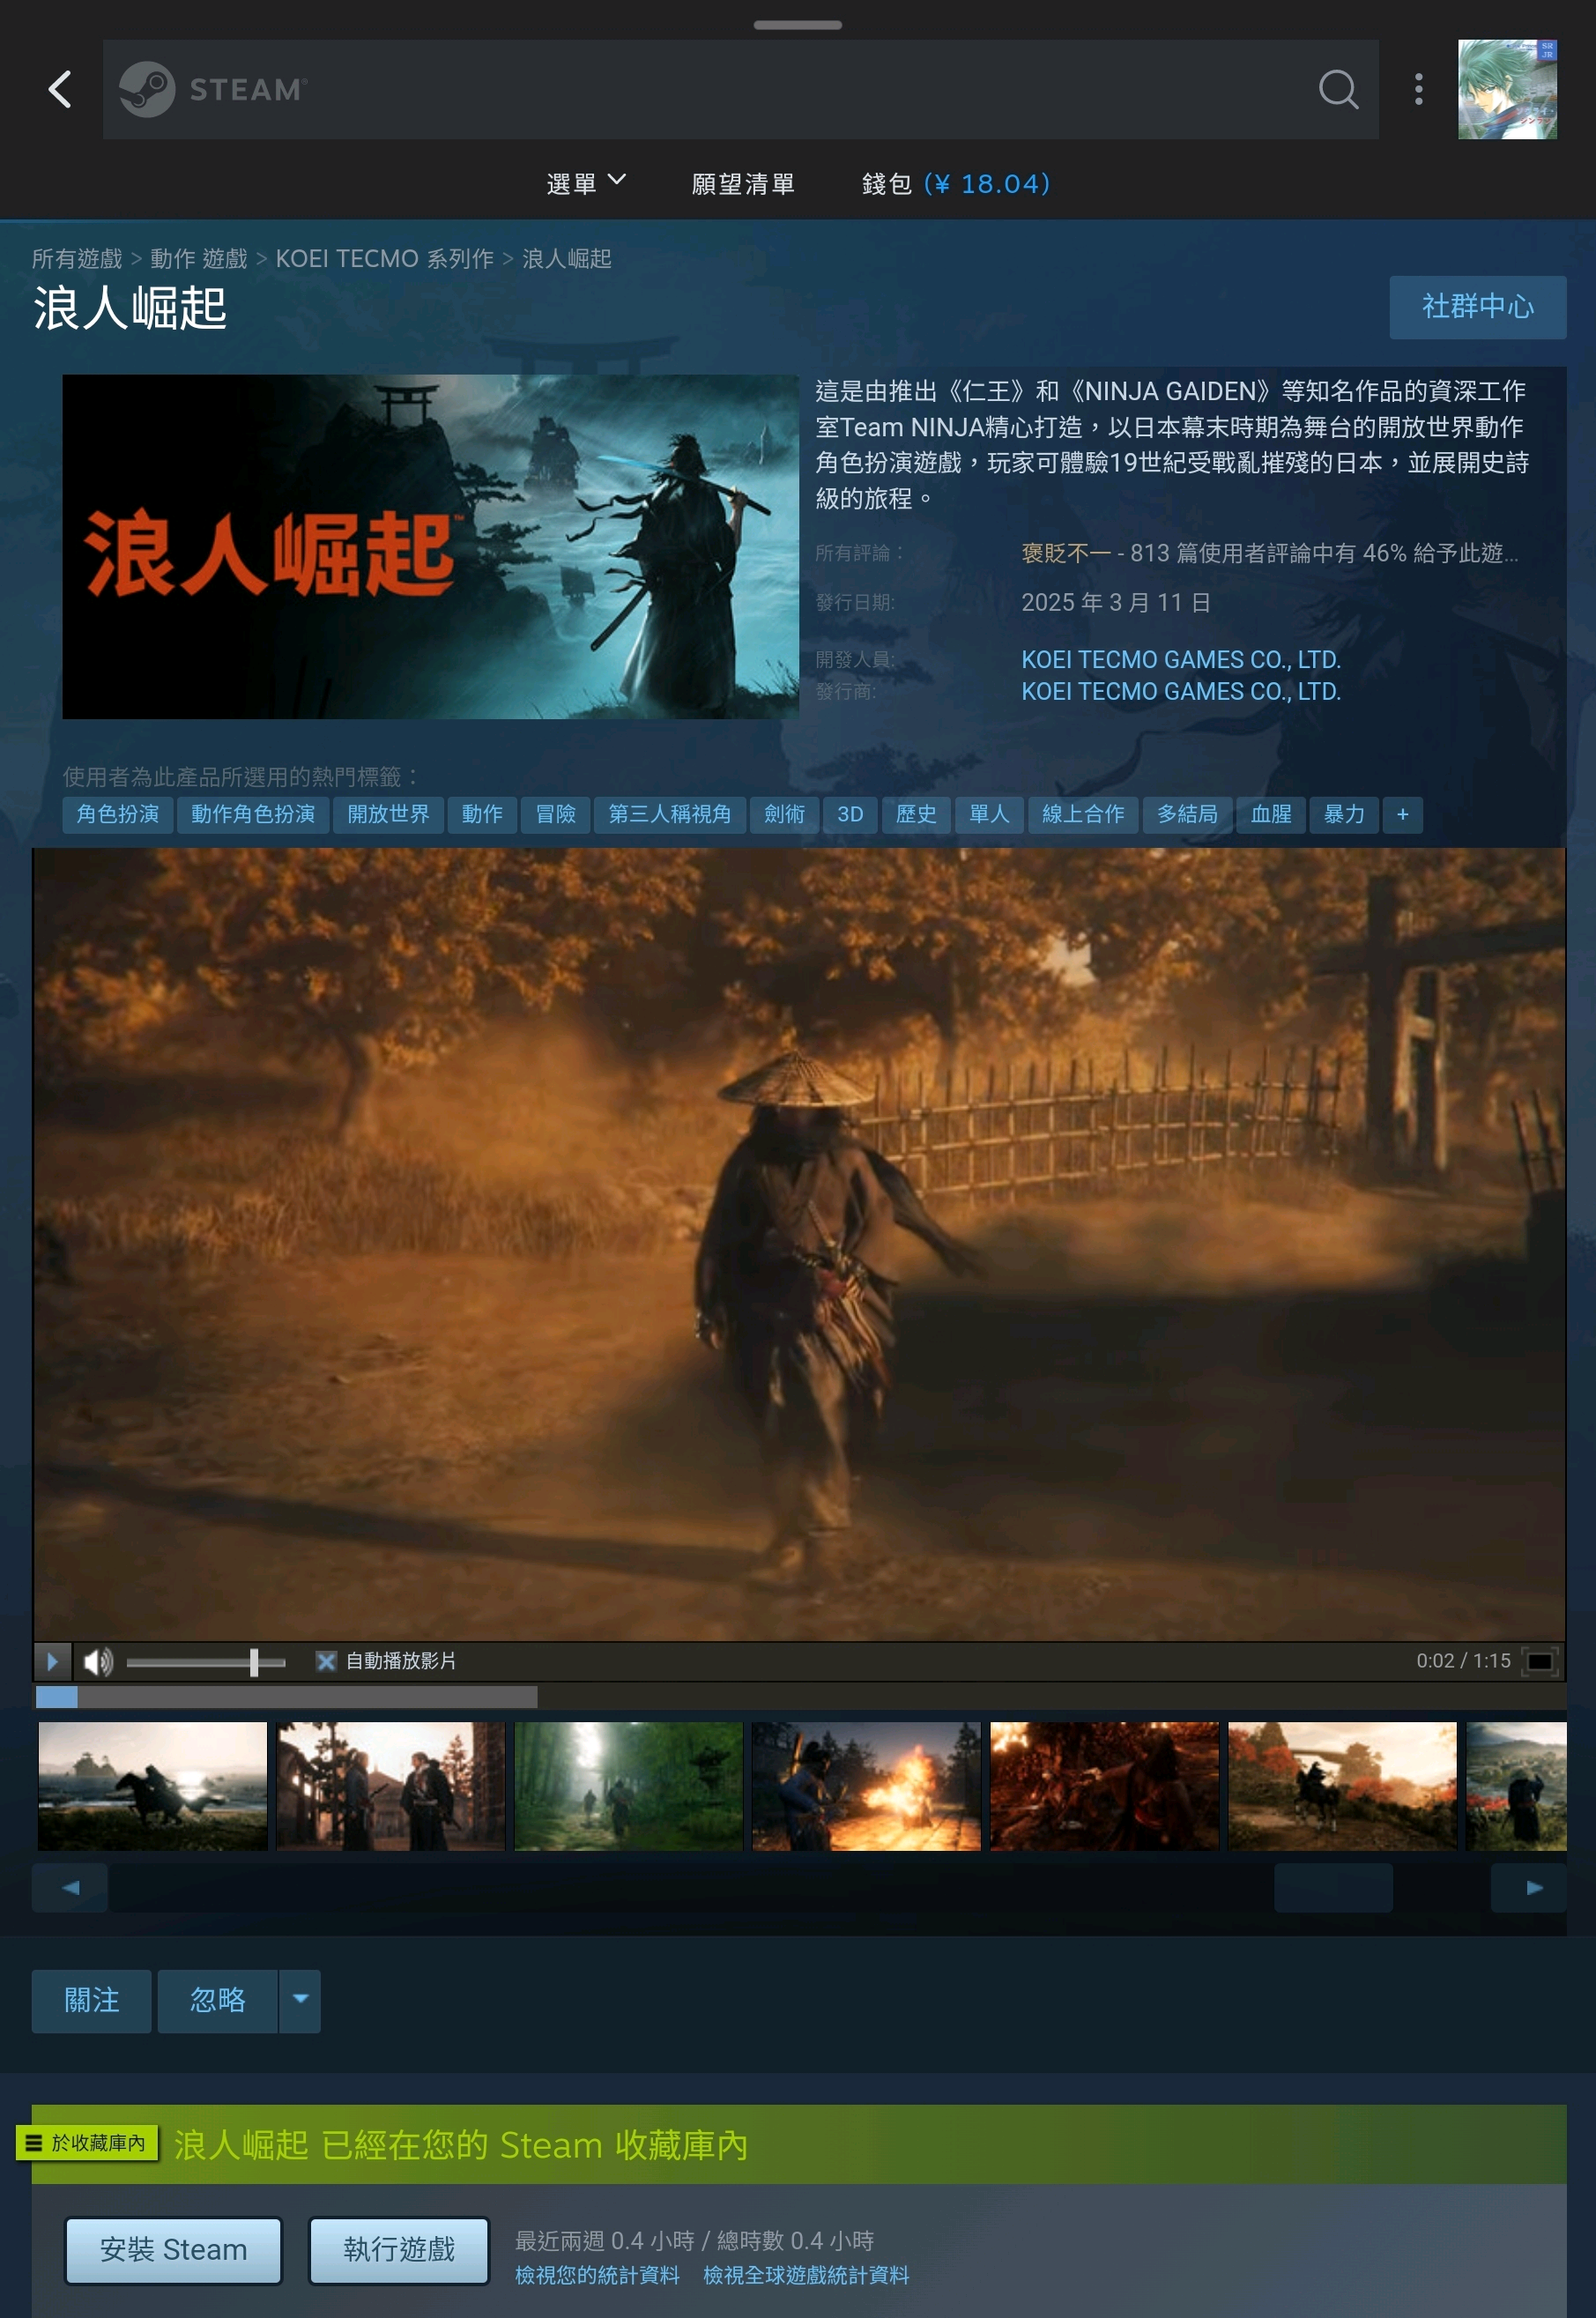Go back using the back arrow
The width and height of the screenshot is (1596, 2318).
[x=60, y=89]
